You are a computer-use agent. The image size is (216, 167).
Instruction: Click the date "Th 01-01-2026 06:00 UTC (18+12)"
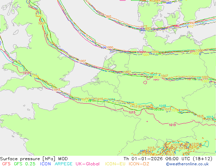[x=168, y=159]
